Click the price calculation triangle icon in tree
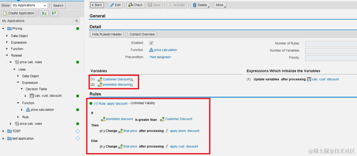This screenshot has width=357, height=156. pyautogui.click(x=28, y=110)
